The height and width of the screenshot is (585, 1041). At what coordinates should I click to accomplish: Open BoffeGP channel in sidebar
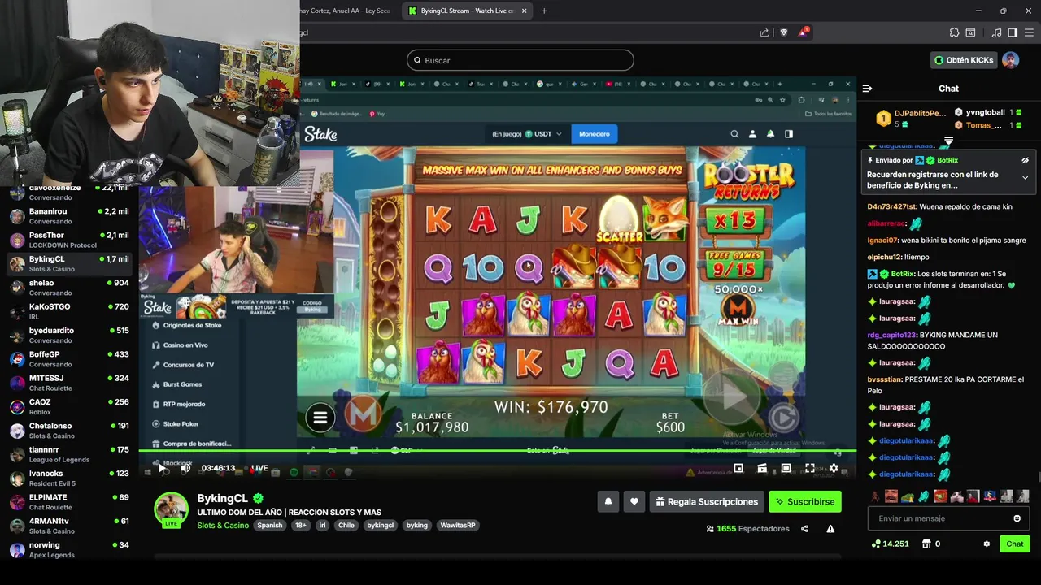coord(69,359)
